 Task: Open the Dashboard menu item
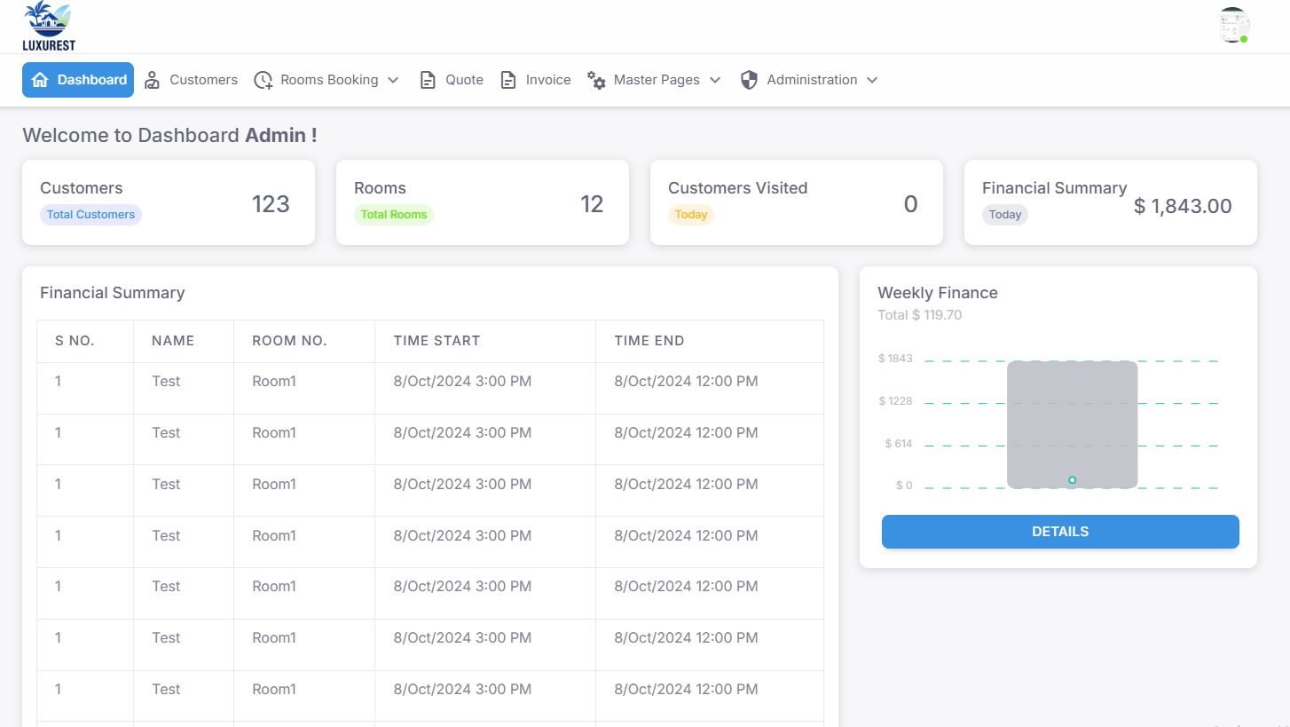tap(78, 80)
